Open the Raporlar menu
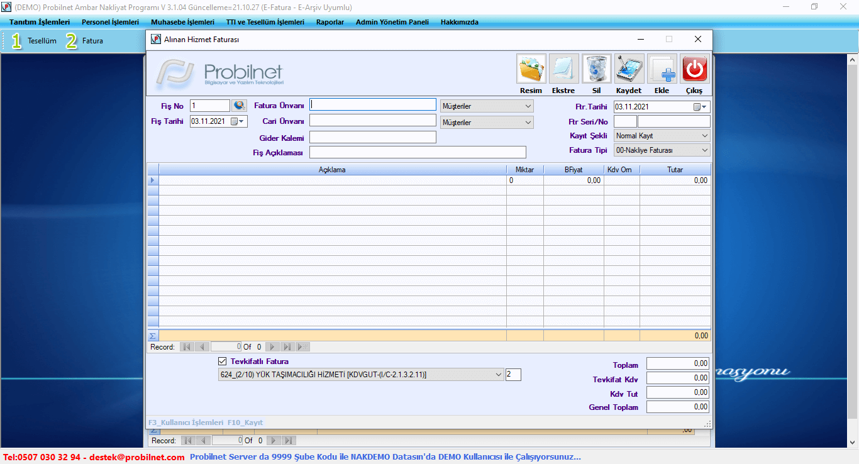859x464 pixels. (x=330, y=22)
